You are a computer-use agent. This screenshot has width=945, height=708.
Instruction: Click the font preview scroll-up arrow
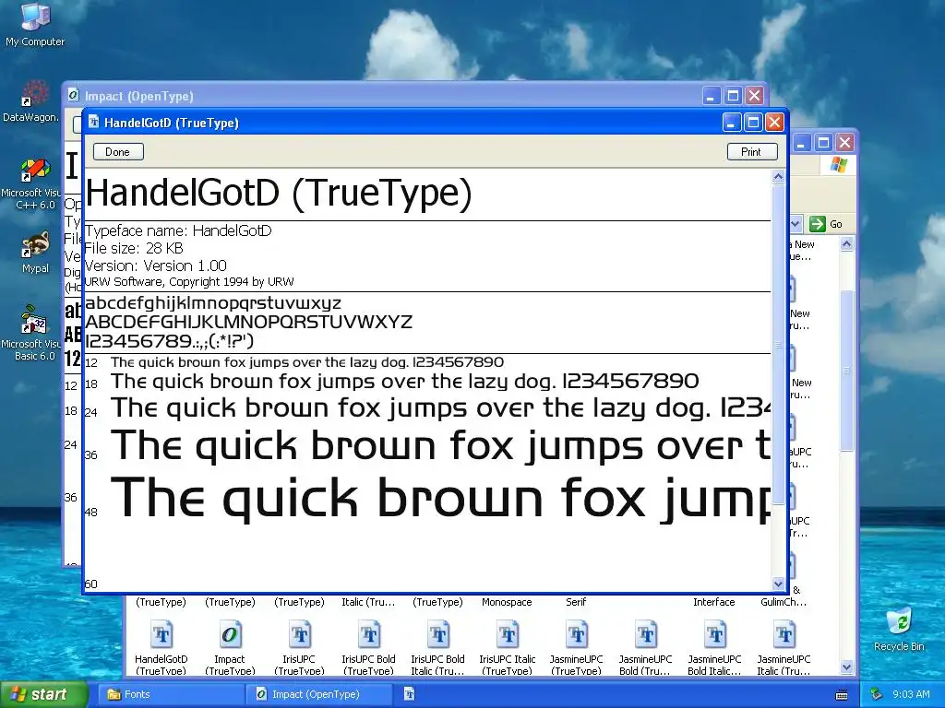778,176
